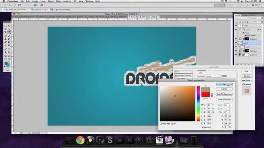Click OK in Select overlay color dialog
264x148 pixels.
(x=224, y=84)
